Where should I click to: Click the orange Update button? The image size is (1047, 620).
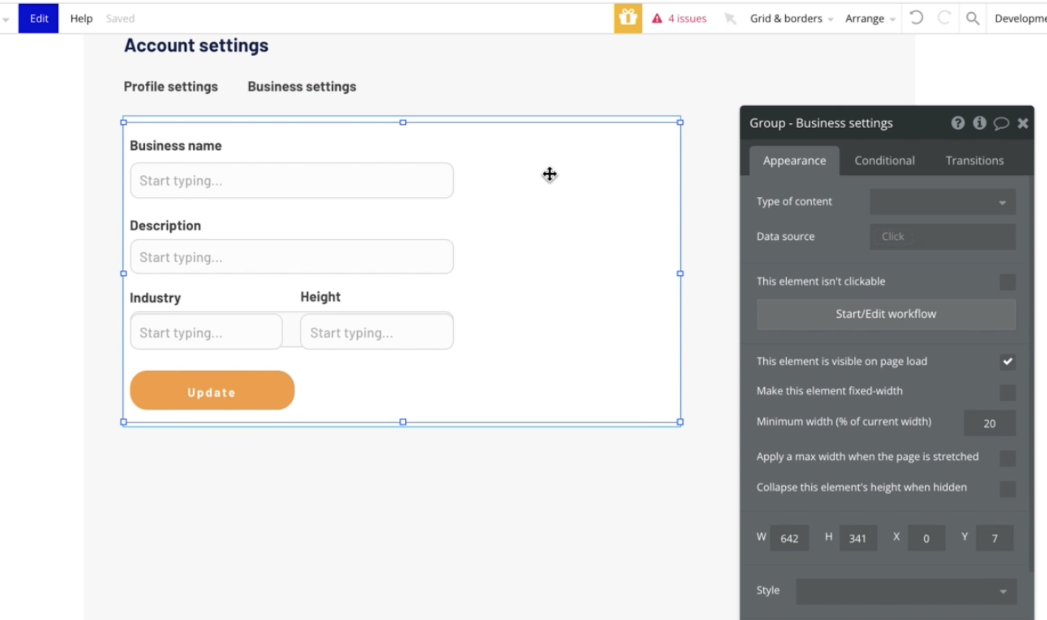pyautogui.click(x=212, y=391)
